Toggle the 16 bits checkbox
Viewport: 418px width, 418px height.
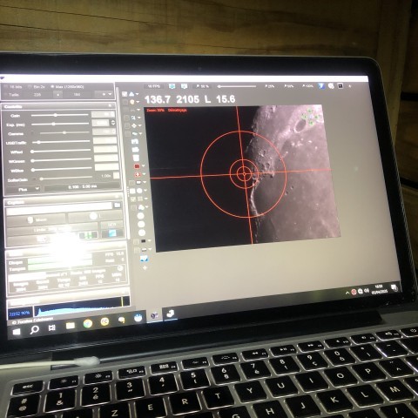(6, 87)
